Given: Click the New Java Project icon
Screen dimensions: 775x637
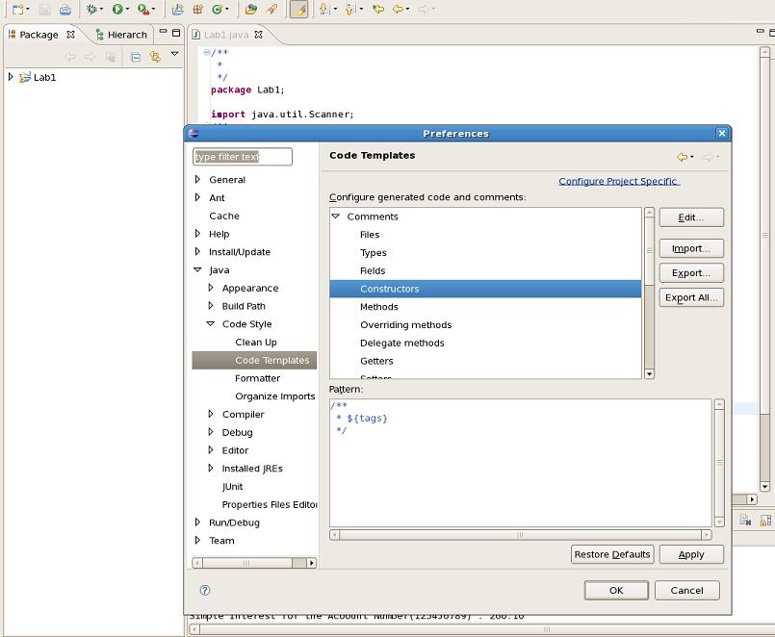Looking at the screenshot, I should (178, 10).
